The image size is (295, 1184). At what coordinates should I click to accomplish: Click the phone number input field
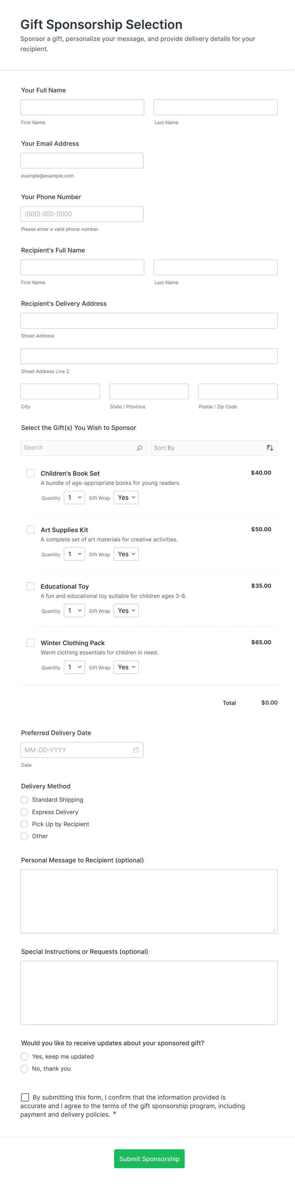tap(82, 214)
